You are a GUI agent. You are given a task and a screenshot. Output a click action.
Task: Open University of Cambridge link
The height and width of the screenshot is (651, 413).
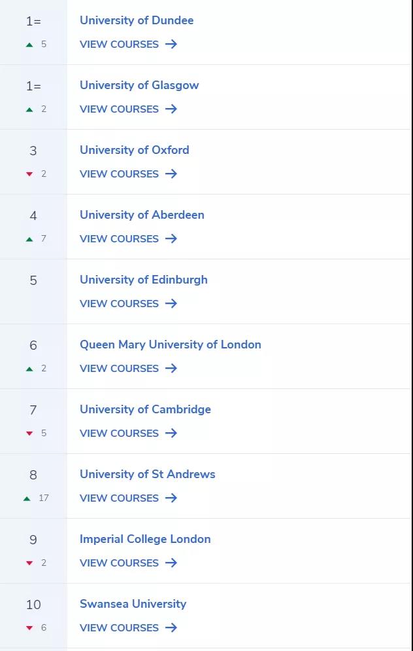click(145, 409)
